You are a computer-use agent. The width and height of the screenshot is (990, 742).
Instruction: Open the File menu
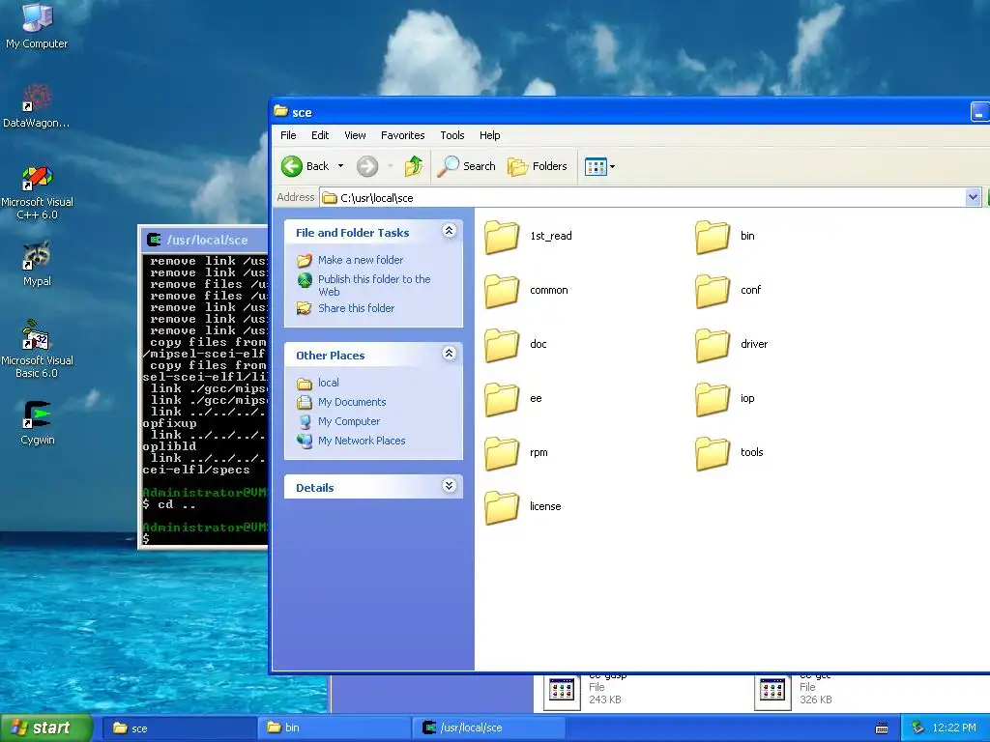[288, 135]
